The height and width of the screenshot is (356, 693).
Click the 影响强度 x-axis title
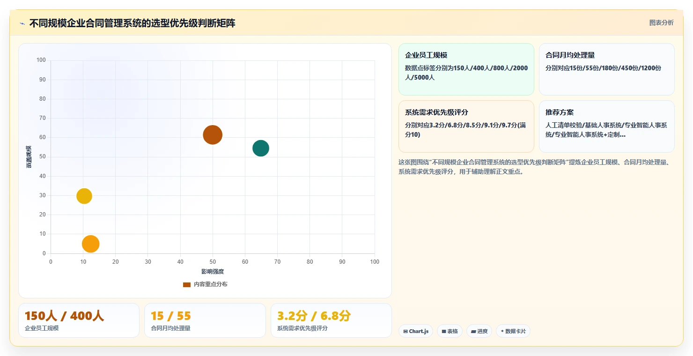click(213, 272)
